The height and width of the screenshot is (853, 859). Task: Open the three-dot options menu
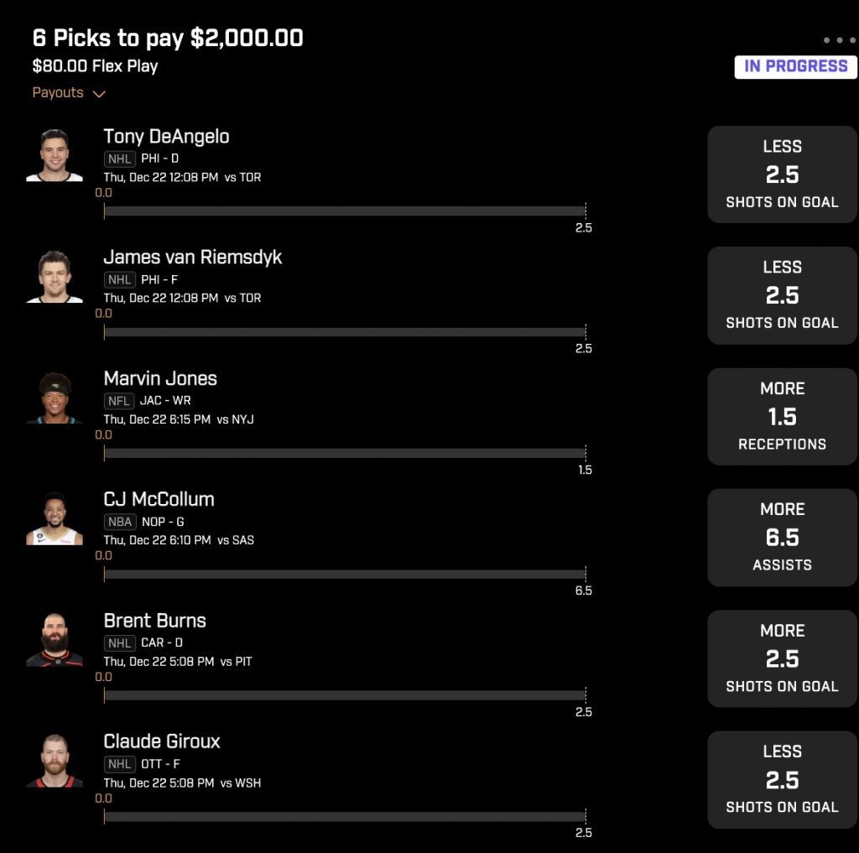pyautogui.click(x=839, y=40)
